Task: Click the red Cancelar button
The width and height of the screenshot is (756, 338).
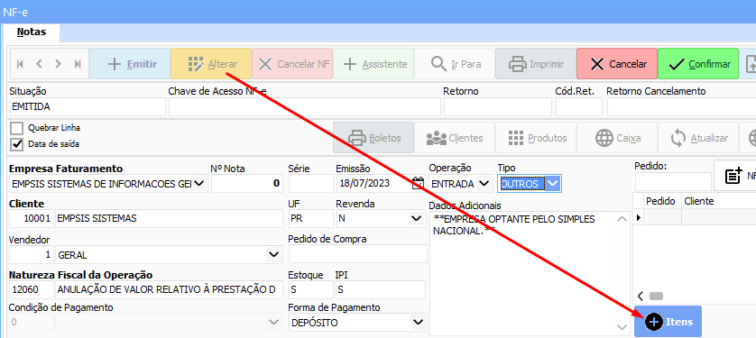Action: [x=617, y=64]
